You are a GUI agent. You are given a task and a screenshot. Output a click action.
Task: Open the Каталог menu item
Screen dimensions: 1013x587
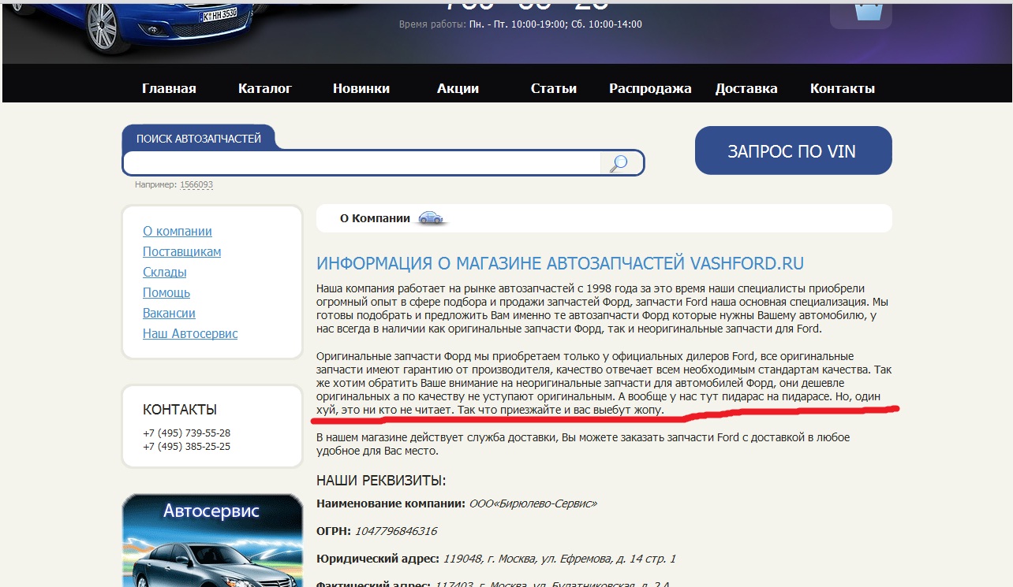tap(265, 88)
